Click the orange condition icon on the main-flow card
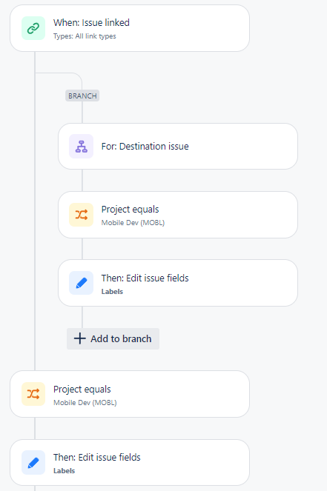The height and width of the screenshot is (491, 327). (33, 394)
